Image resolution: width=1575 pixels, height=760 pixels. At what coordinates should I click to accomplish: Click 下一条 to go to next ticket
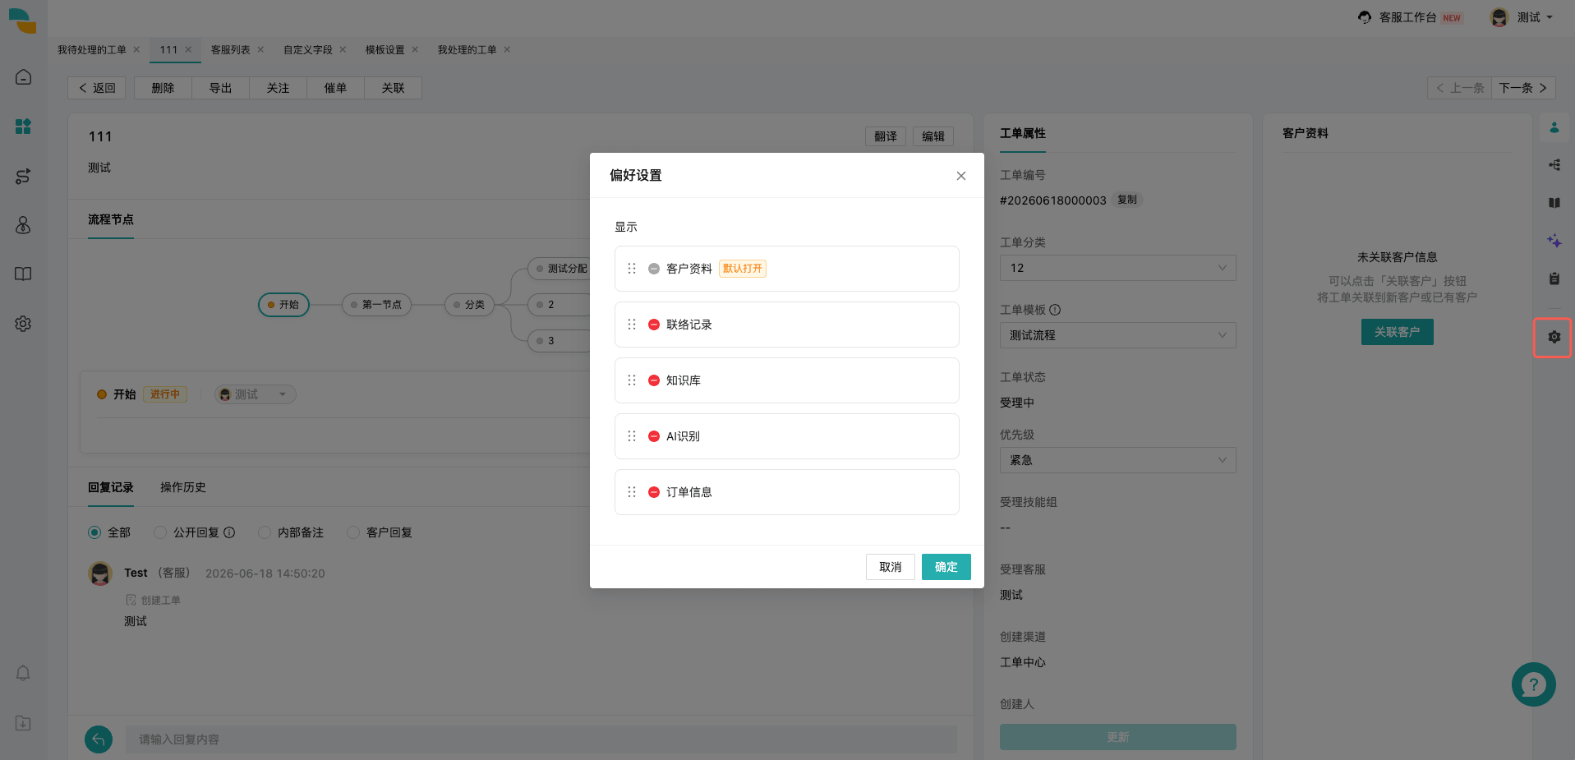coord(1523,88)
